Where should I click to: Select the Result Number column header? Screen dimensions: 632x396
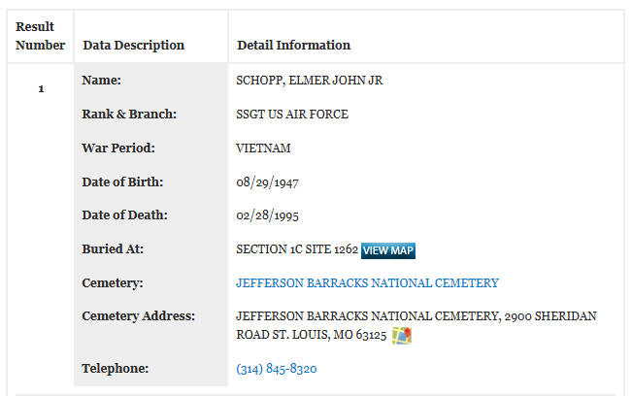[x=41, y=36]
